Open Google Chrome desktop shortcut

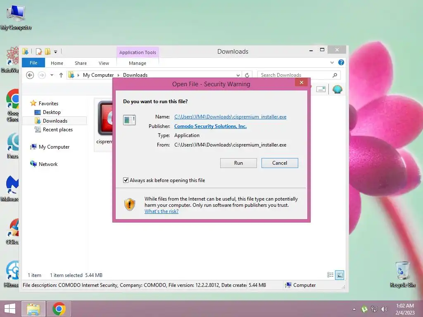pos(12,105)
